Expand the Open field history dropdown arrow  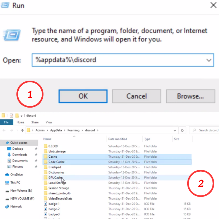click(x=209, y=60)
